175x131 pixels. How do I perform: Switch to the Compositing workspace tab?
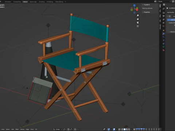coord(17,2)
